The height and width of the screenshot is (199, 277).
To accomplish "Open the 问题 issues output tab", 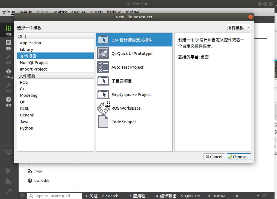I will coord(91,196).
